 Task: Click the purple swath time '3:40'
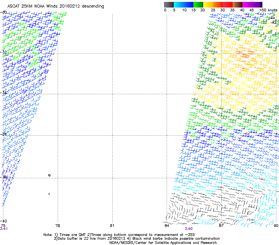[189, 229]
